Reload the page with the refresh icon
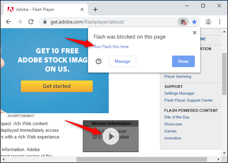228x163 pixels. (x=31, y=22)
